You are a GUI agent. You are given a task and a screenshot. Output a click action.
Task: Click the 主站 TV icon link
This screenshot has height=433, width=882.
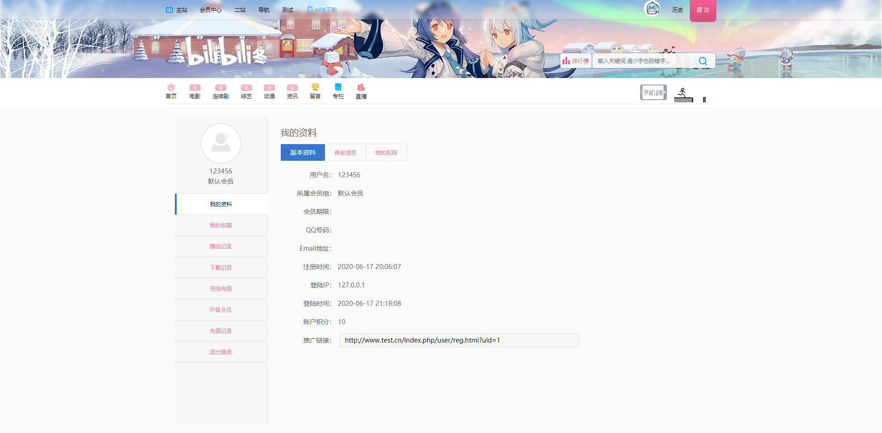(x=176, y=10)
